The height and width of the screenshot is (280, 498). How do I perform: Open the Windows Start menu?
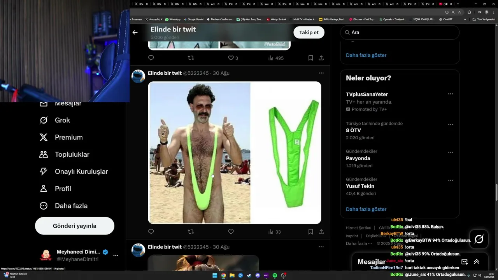[x=215, y=276]
